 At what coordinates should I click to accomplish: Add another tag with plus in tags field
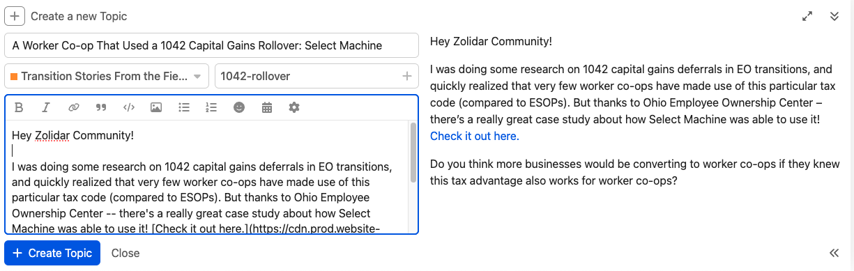coord(407,76)
